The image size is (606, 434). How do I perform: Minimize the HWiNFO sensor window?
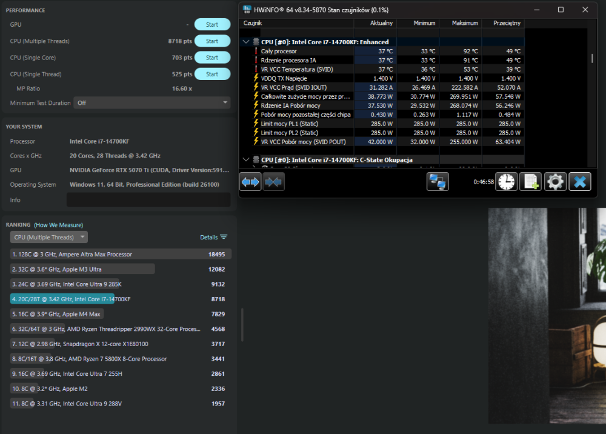537,10
